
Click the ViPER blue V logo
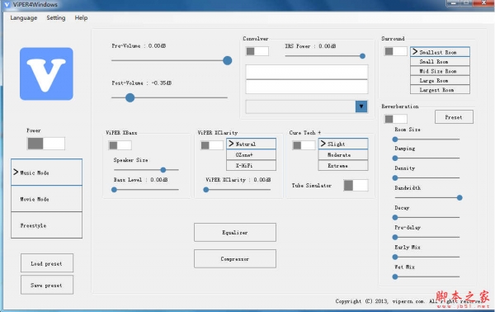pyautogui.click(x=46, y=74)
